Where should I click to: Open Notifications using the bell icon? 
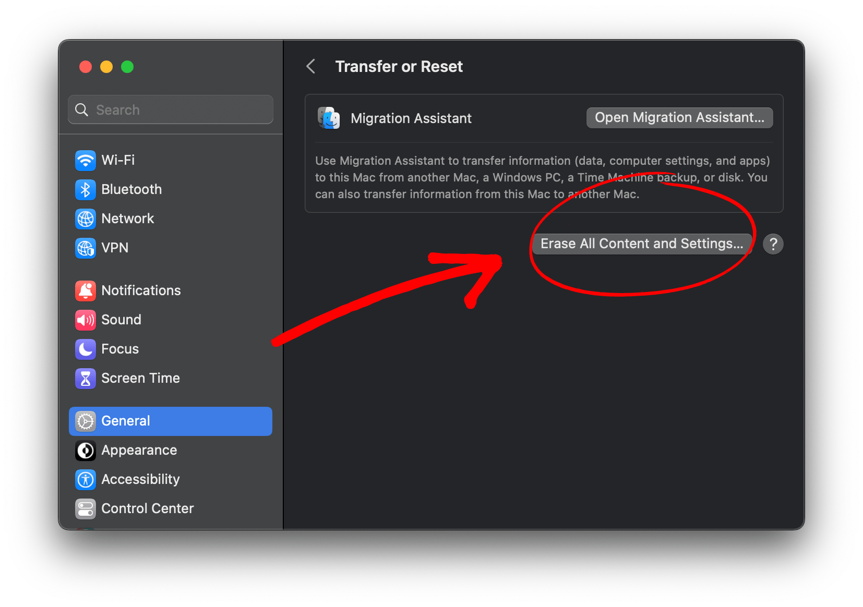[x=86, y=290]
